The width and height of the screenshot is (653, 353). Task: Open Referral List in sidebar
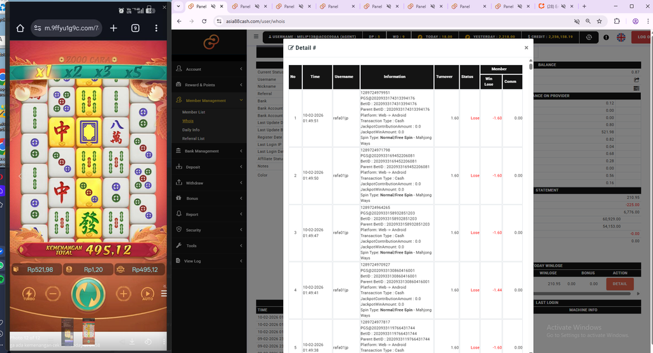click(193, 139)
